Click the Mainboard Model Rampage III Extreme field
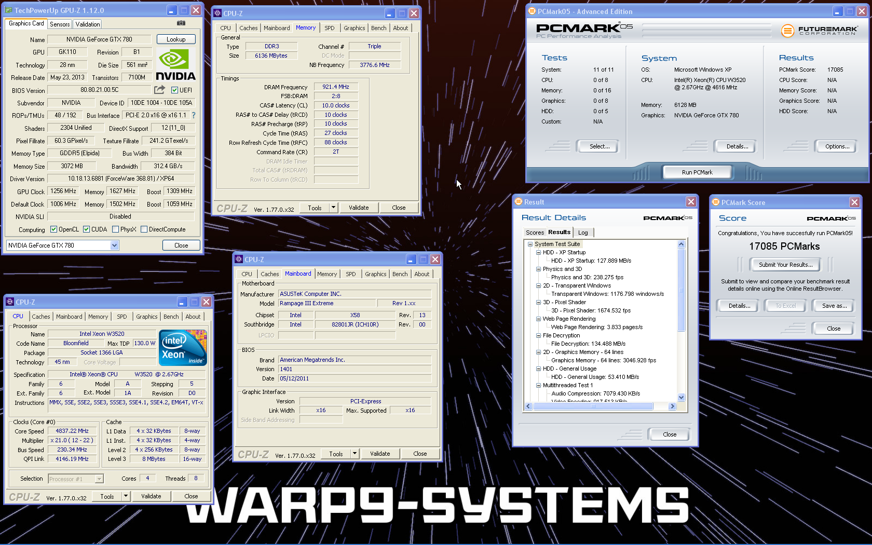 [x=327, y=303]
